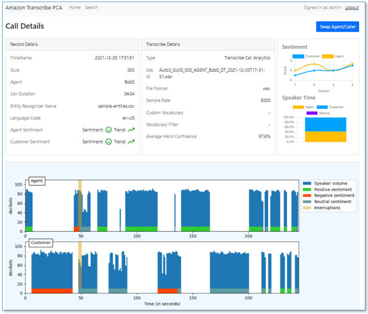Screen dimensions: 368x314
Task: Click the Customer Sentiment upward trend arrow
Action: click(131, 141)
